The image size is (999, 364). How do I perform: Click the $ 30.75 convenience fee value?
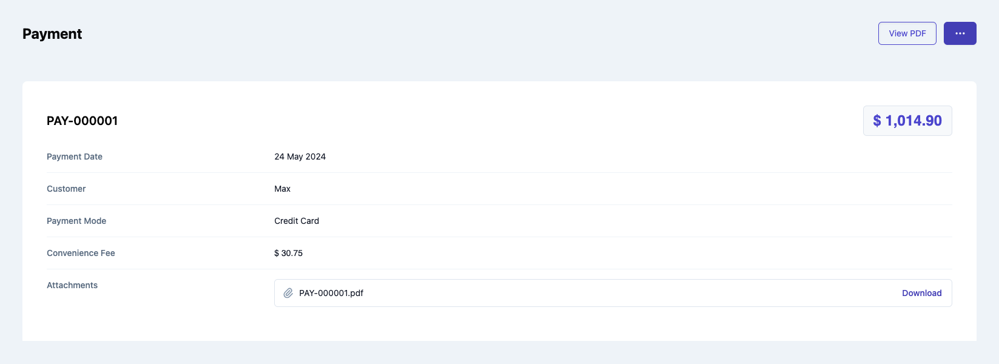point(288,253)
